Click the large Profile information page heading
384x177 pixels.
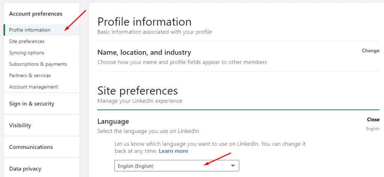pyautogui.click(x=144, y=22)
